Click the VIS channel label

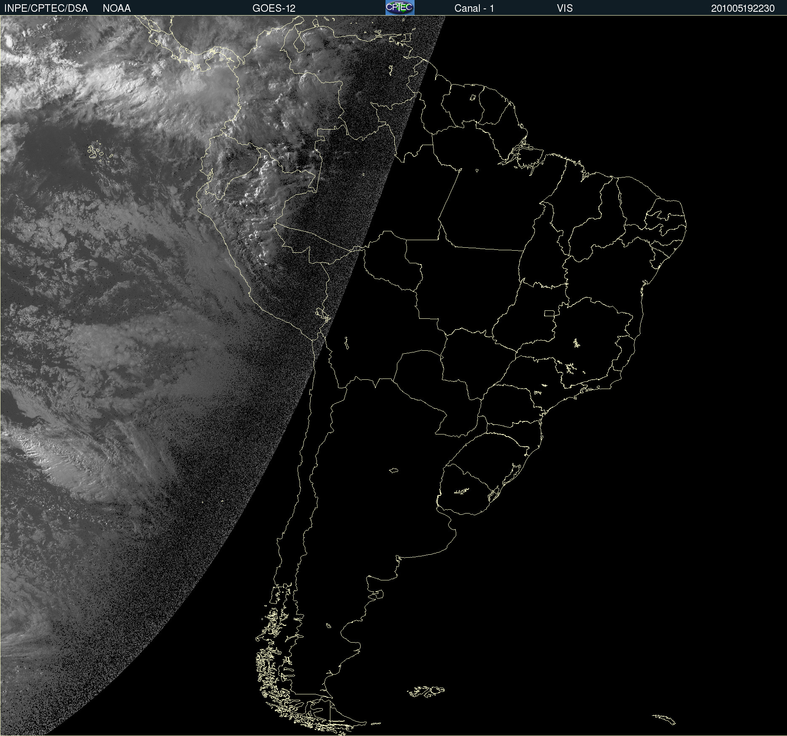coord(565,8)
